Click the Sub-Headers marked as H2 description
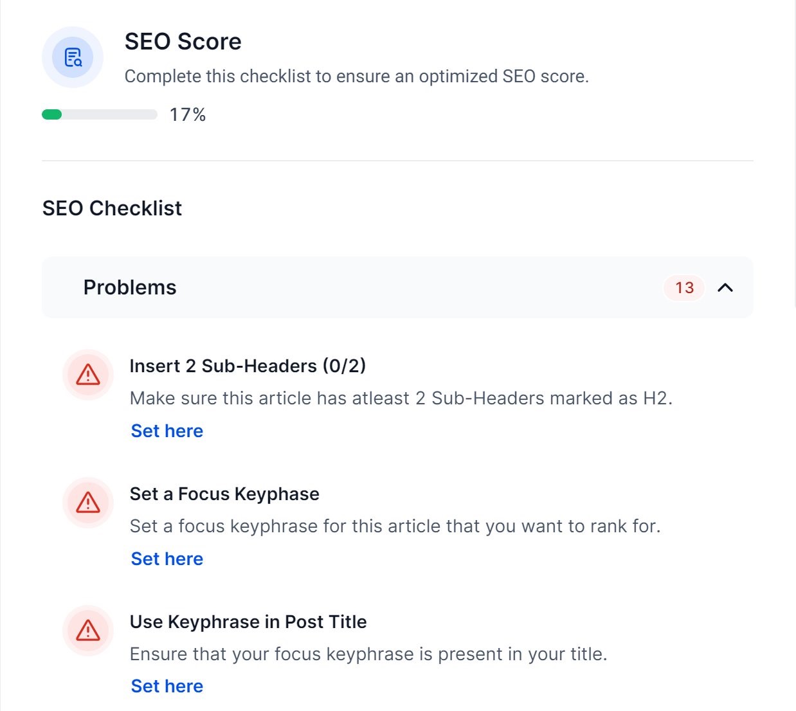 click(x=401, y=398)
